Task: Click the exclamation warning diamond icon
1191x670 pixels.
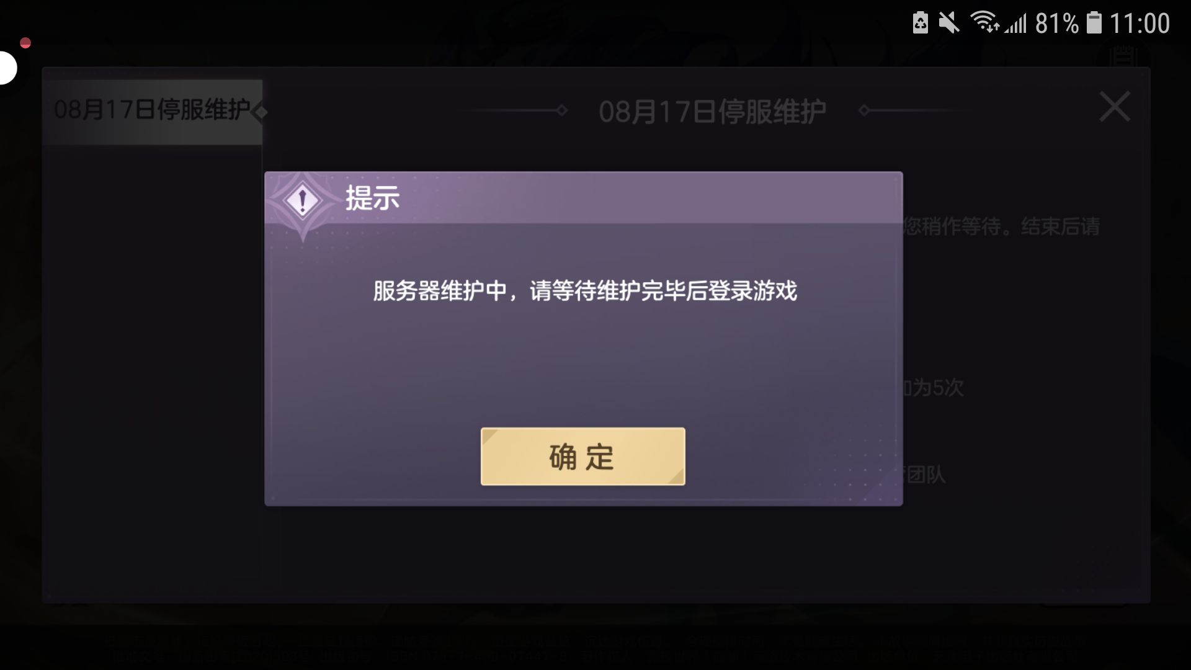Action: [x=302, y=200]
